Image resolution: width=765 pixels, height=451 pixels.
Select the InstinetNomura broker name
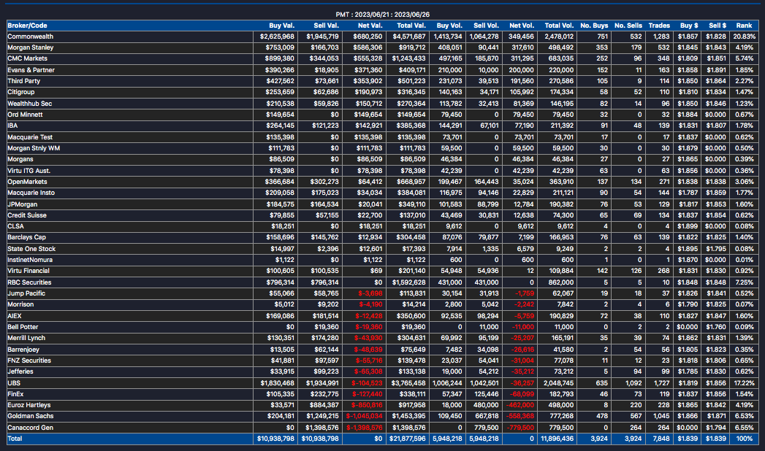[x=30, y=260]
